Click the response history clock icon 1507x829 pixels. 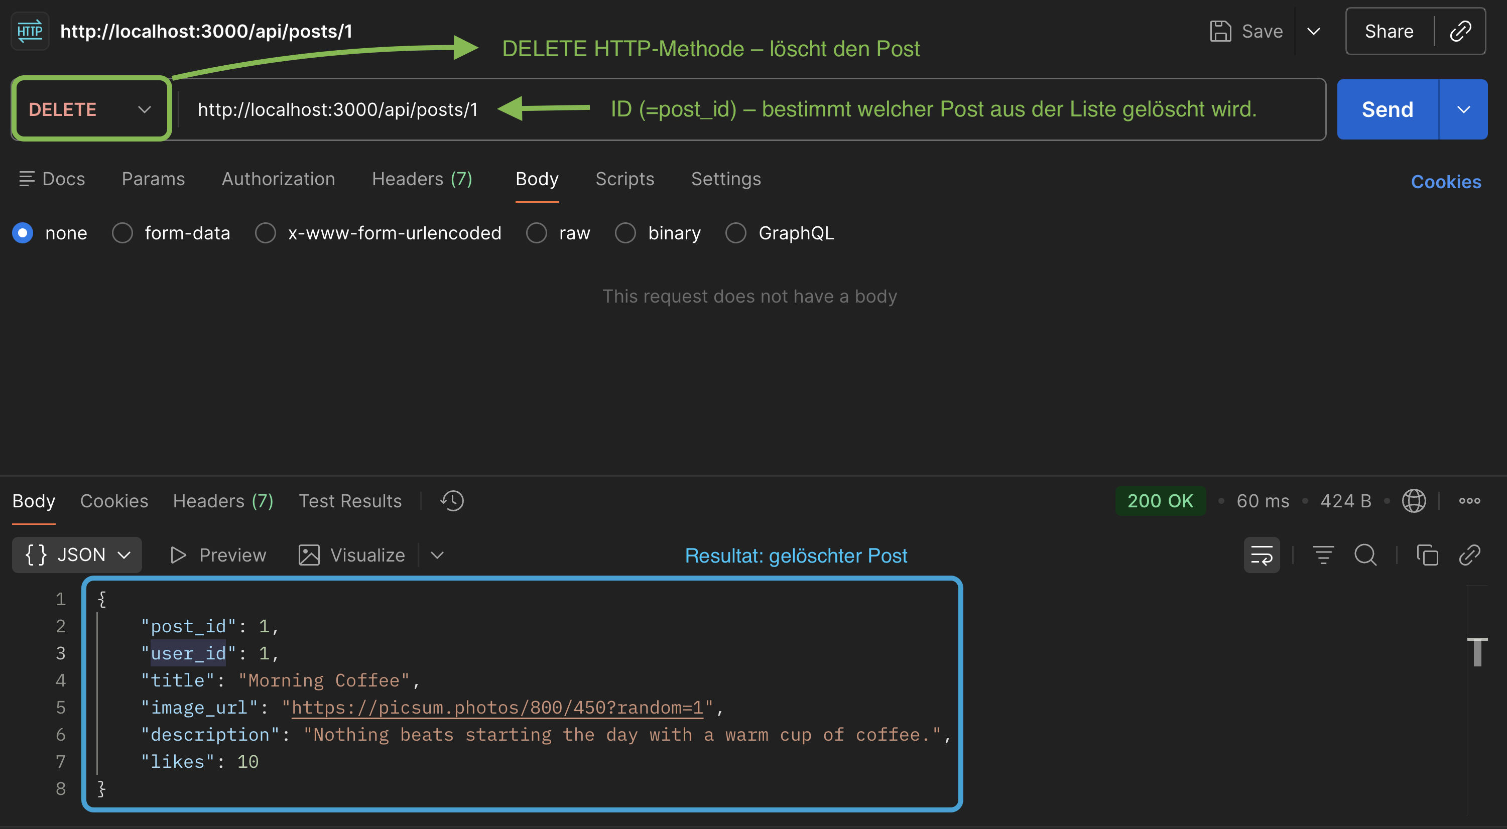tap(452, 501)
